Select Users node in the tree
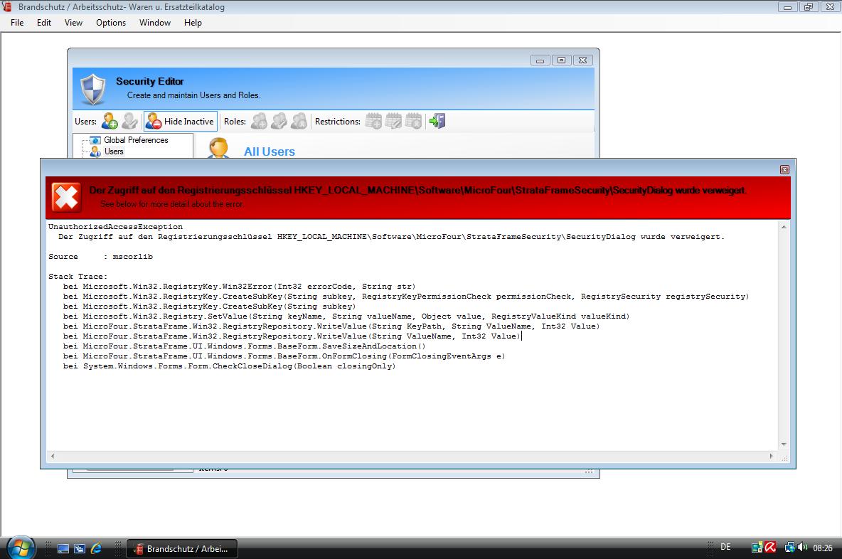This screenshot has width=842, height=559. 114,151
